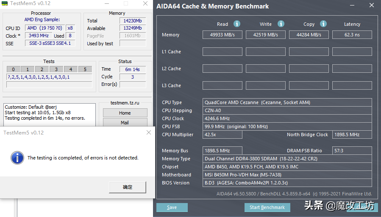Click Memory Bus value 1898.5 MHz
Screen dimensions: 381x217
pyautogui.click(x=222, y=151)
